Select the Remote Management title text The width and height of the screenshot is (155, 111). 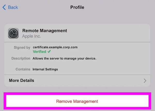pos(45,31)
